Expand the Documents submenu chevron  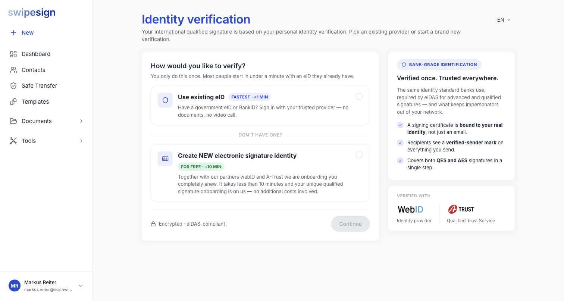pos(81,121)
